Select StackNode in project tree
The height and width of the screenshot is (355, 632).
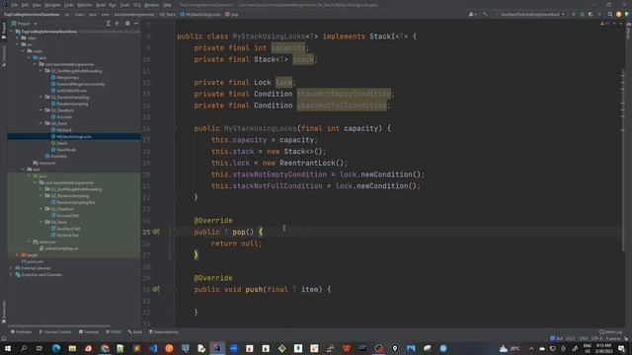(x=66, y=150)
